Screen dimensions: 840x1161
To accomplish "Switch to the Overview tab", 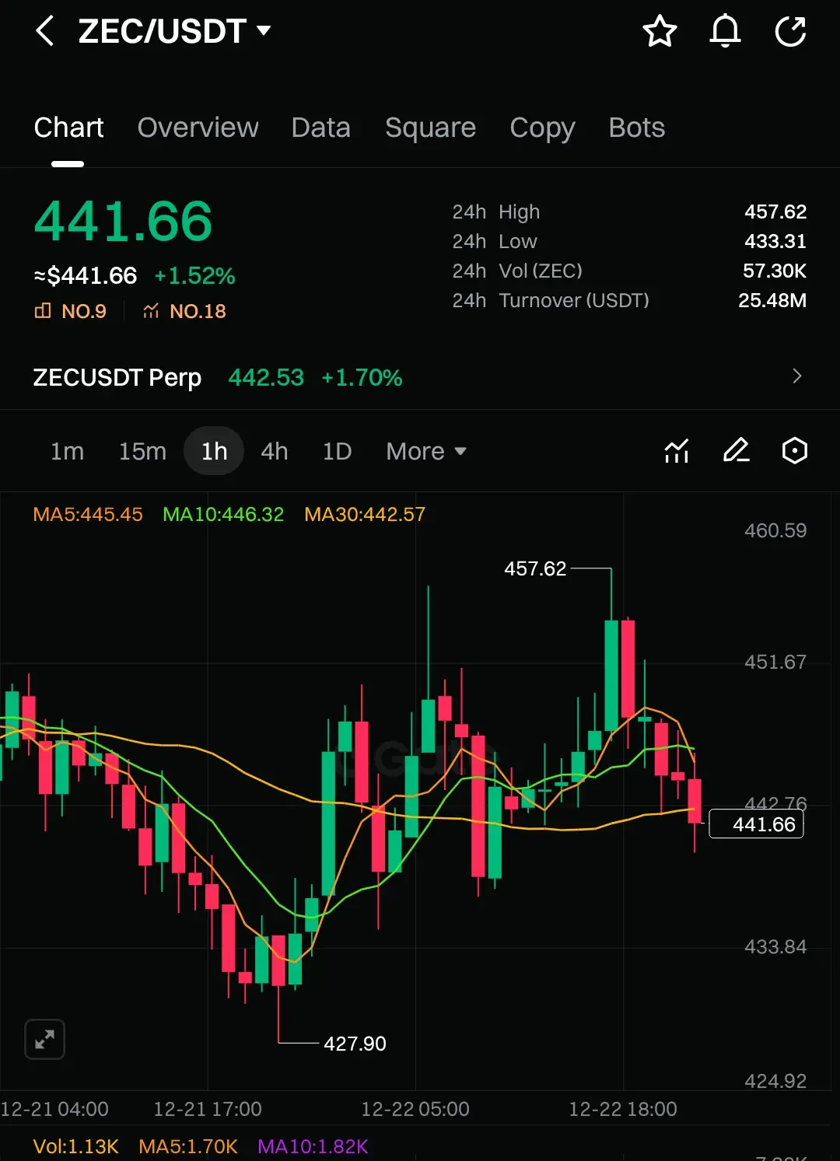I will click(x=198, y=128).
